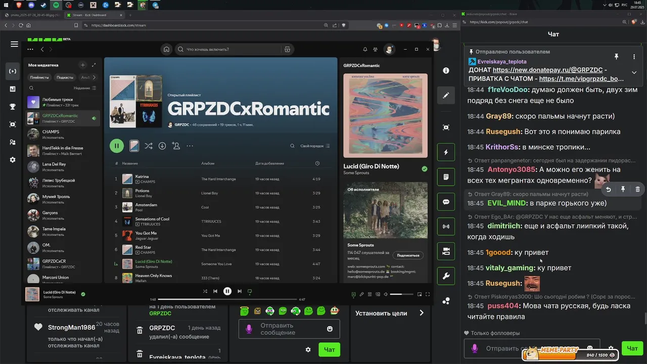
Task: Open achievements trophy icon in Kick sidebar
Action: pos(13,107)
